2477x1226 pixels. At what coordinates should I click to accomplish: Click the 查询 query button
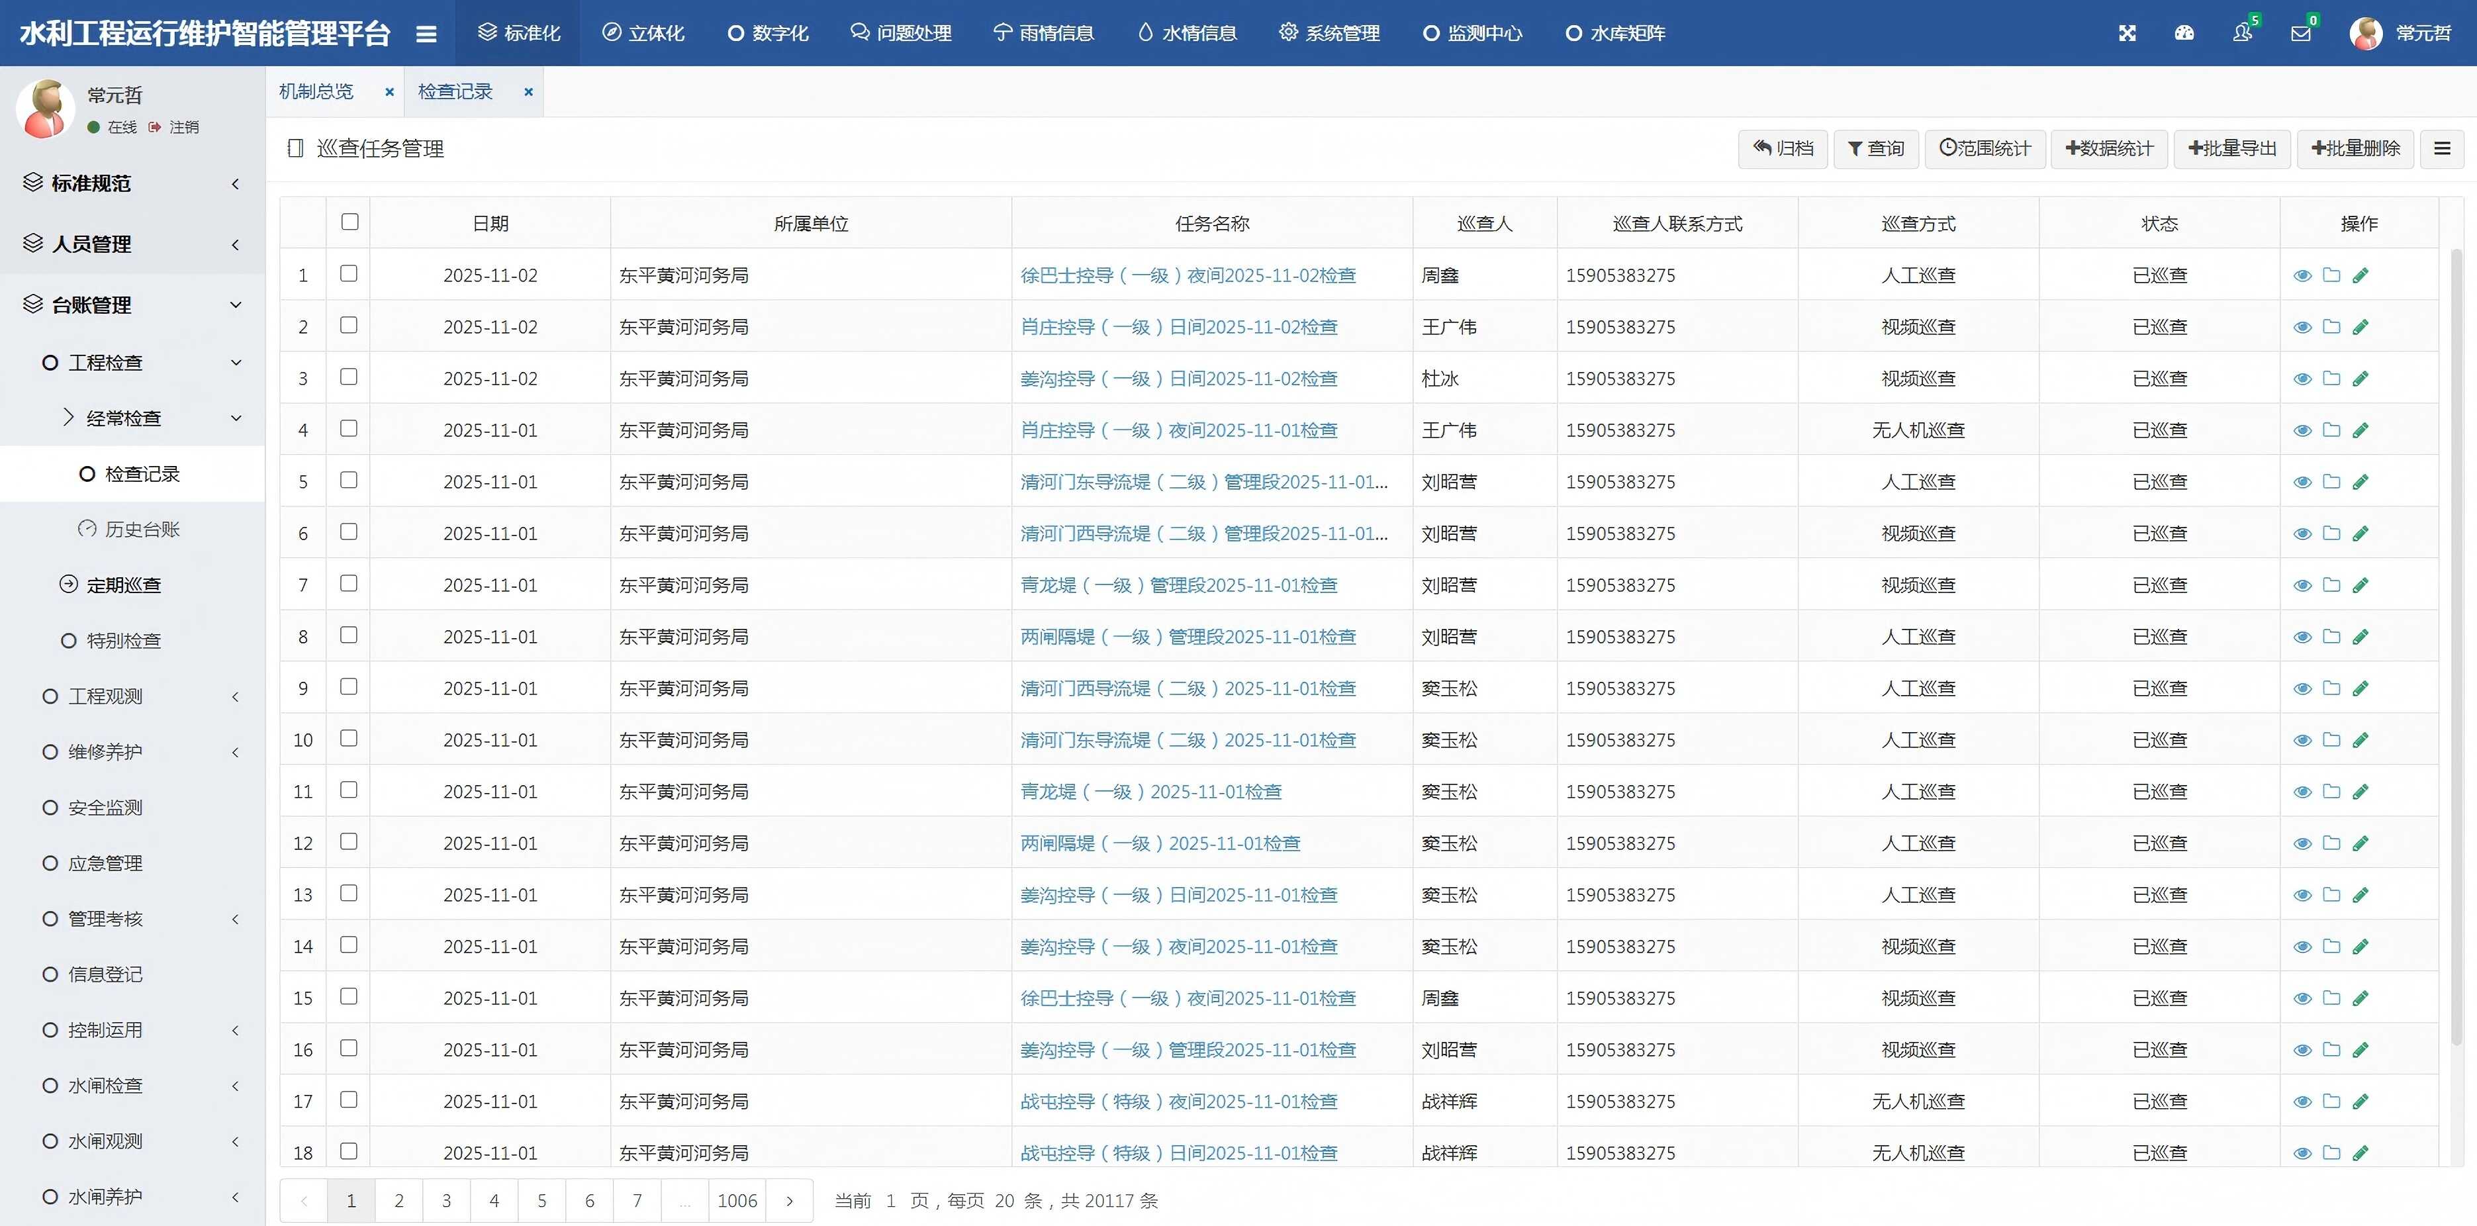1875,148
